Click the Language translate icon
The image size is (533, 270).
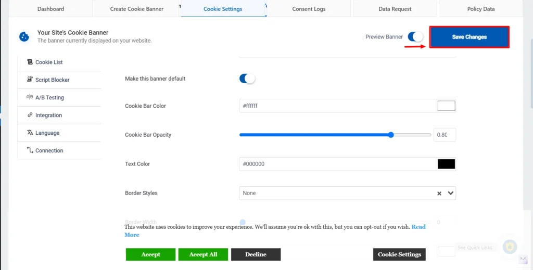(x=30, y=133)
